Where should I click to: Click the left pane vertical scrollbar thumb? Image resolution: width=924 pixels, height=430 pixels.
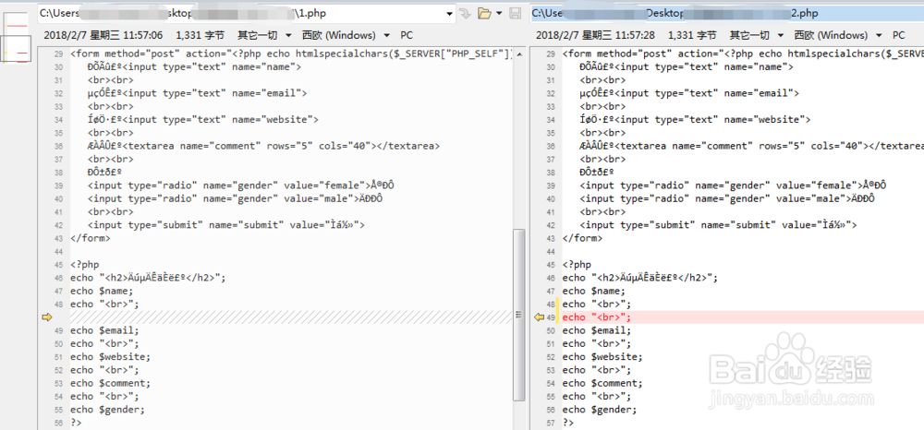[519, 314]
